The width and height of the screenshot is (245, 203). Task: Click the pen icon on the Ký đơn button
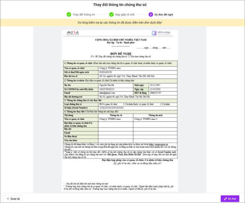click(226, 199)
